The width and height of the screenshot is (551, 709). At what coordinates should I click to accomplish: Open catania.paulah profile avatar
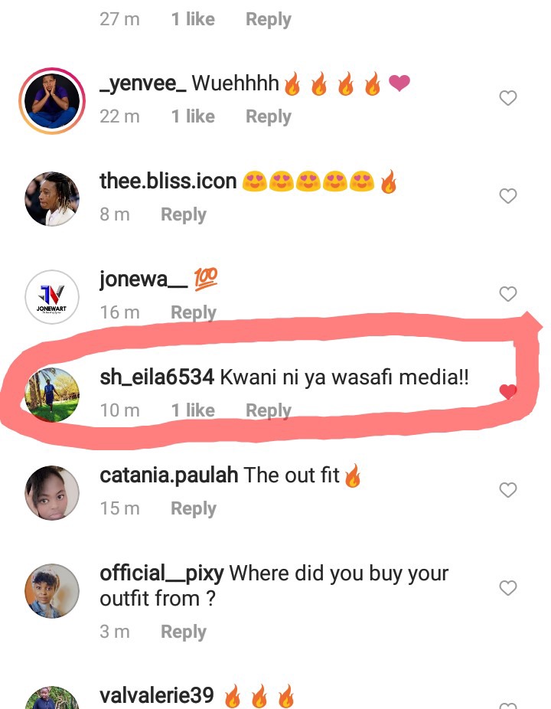click(x=52, y=493)
